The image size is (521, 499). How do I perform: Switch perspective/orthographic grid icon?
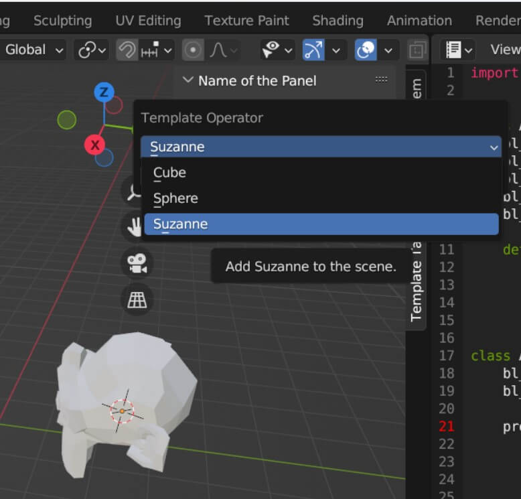pyautogui.click(x=137, y=300)
